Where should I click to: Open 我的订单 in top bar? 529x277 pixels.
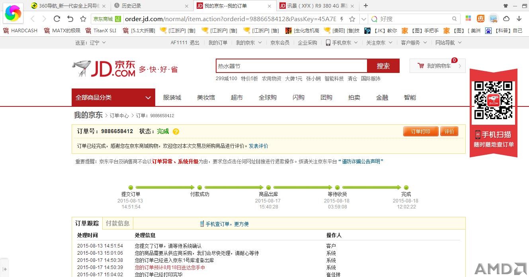click(x=218, y=43)
